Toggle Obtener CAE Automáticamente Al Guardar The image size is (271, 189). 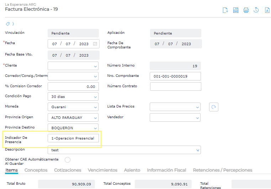(x=68, y=160)
